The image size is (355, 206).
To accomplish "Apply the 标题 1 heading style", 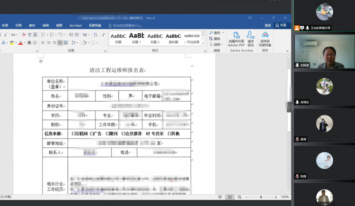I will tap(137, 38).
